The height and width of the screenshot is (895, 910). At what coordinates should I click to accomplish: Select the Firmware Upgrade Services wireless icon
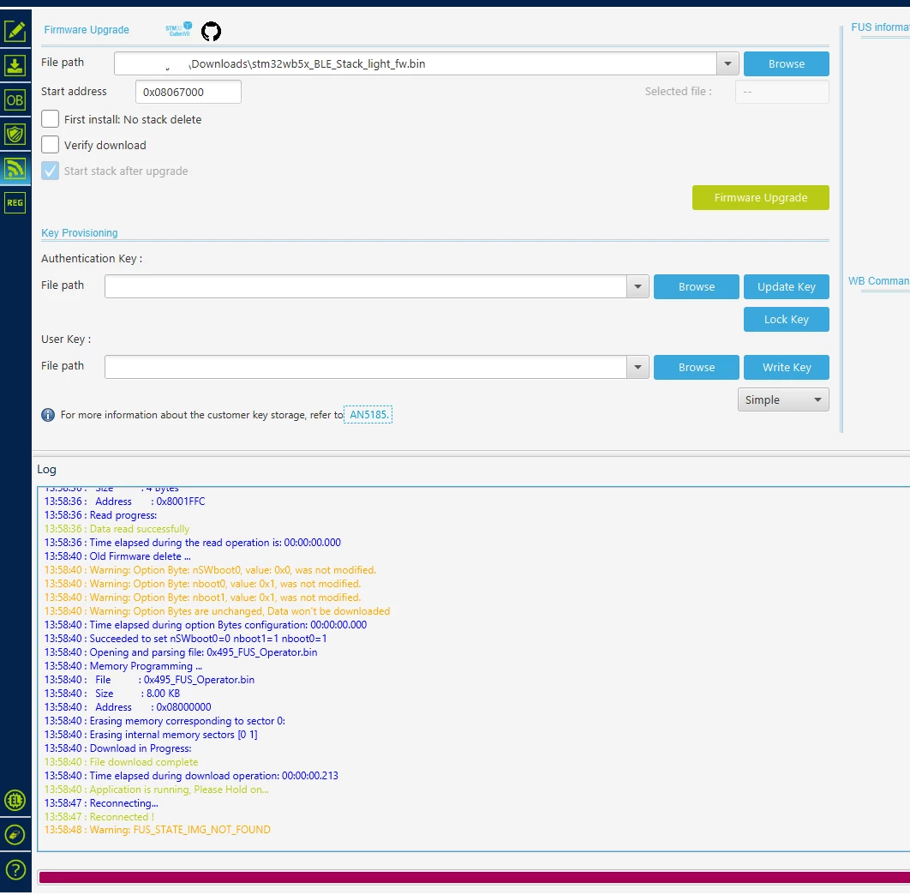pyautogui.click(x=15, y=168)
